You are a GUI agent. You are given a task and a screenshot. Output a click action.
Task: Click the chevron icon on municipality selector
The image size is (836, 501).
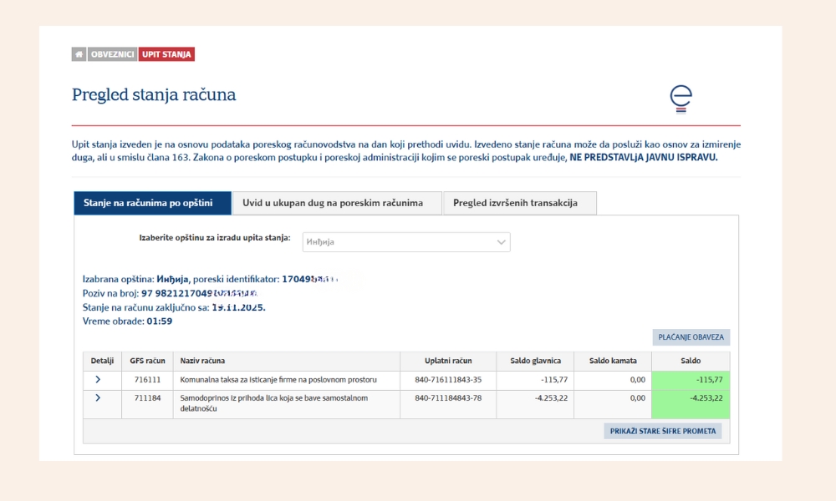tap(500, 242)
